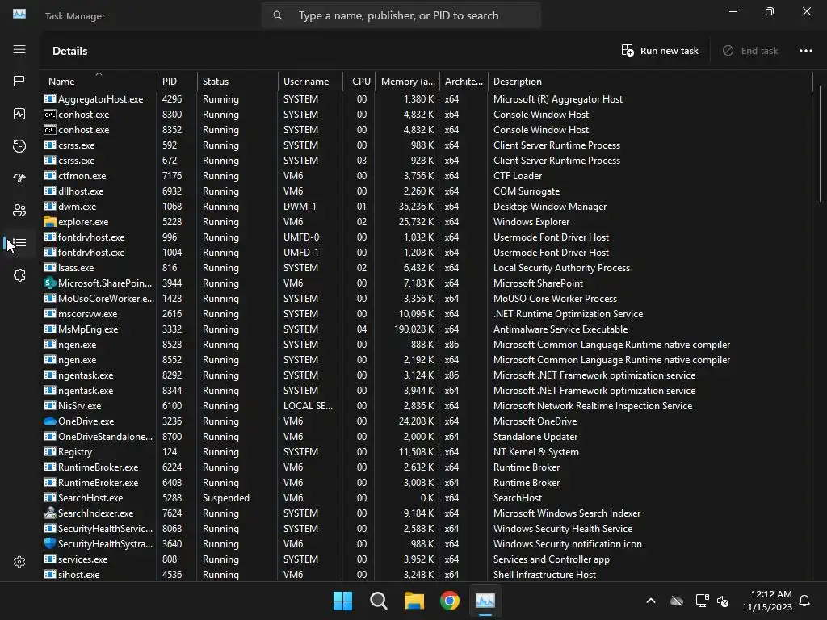The width and height of the screenshot is (827, 620).
Task: Select the dwm.exe process row
Action: tap(426, 206)
